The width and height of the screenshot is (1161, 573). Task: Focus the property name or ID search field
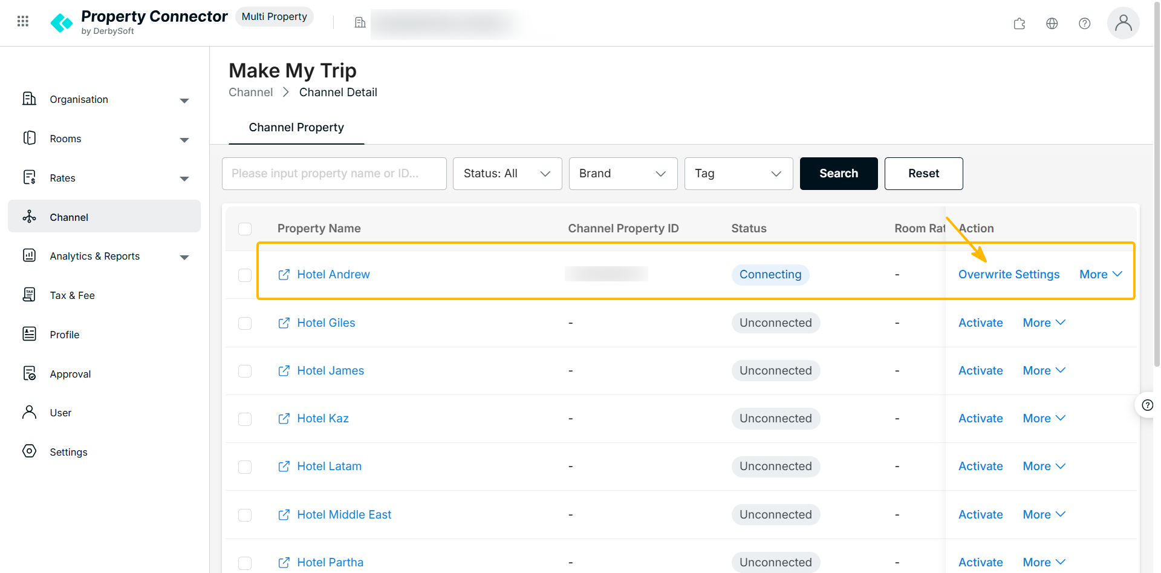pyautogui.click(x=334, y=174)
